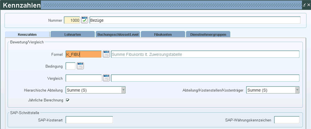311x129 pixels.
Task: Click the description field showing Bezüge
Action: coord(194,20)
